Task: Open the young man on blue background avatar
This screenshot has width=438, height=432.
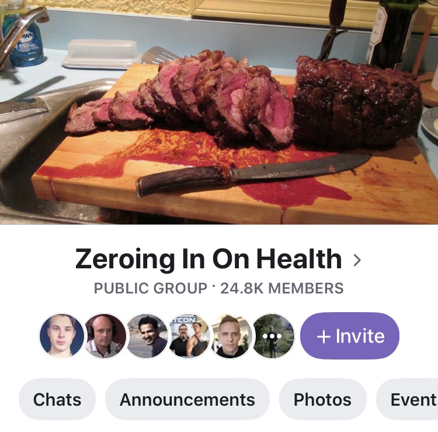Action: [62, 336]
